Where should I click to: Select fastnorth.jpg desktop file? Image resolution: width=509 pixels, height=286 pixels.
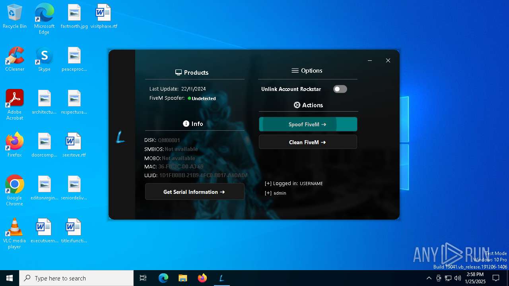click(74, 17)
